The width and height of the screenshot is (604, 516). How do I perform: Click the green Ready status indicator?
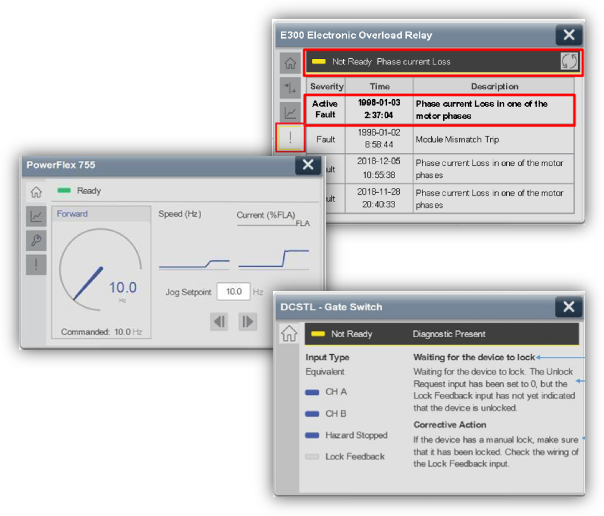click(64, 191)
